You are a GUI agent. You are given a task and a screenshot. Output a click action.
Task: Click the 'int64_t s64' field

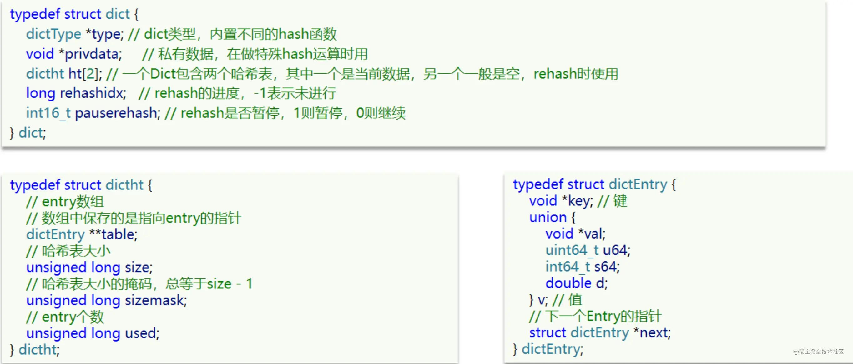pos(582,267)
